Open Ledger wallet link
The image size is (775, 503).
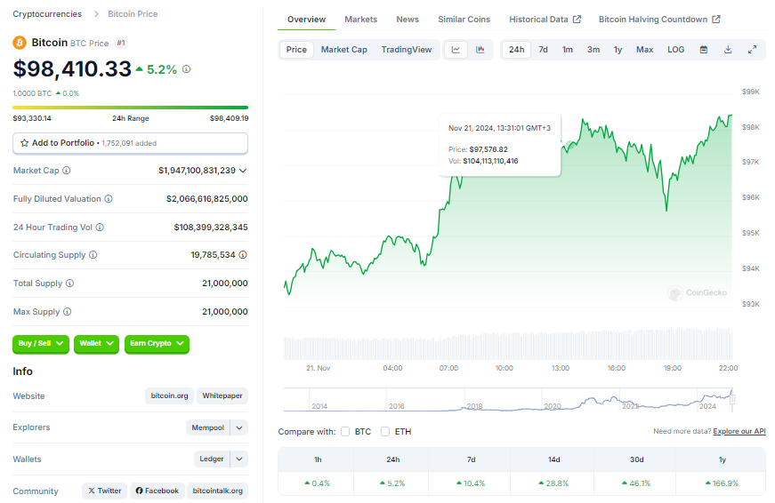[212, 459]
